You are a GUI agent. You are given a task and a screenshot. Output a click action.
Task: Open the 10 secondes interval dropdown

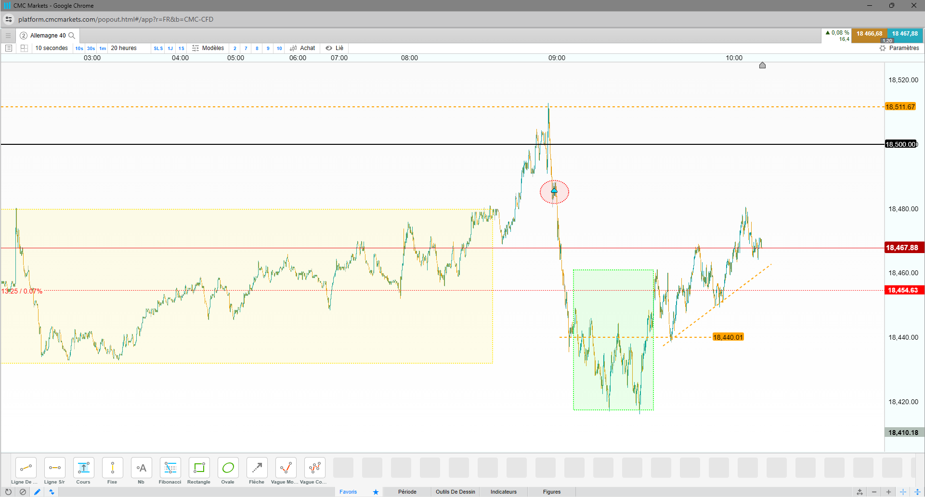point(52,48)
